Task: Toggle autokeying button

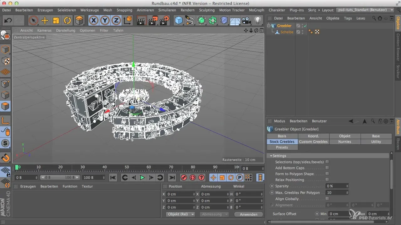Action: tap(193, 177)
